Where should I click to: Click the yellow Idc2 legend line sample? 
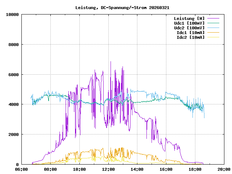point(214,37)
